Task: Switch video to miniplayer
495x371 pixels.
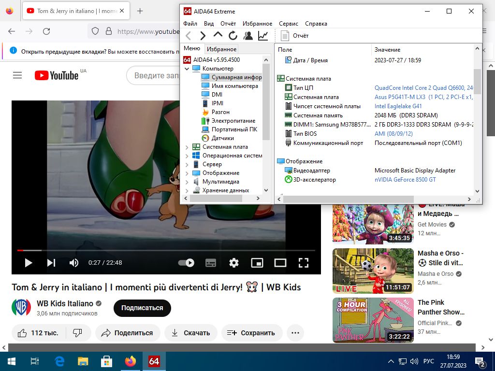Action: (257, 262)
